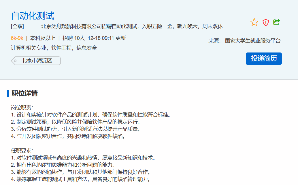Click the 职位详情 section heading

[24, 94]
